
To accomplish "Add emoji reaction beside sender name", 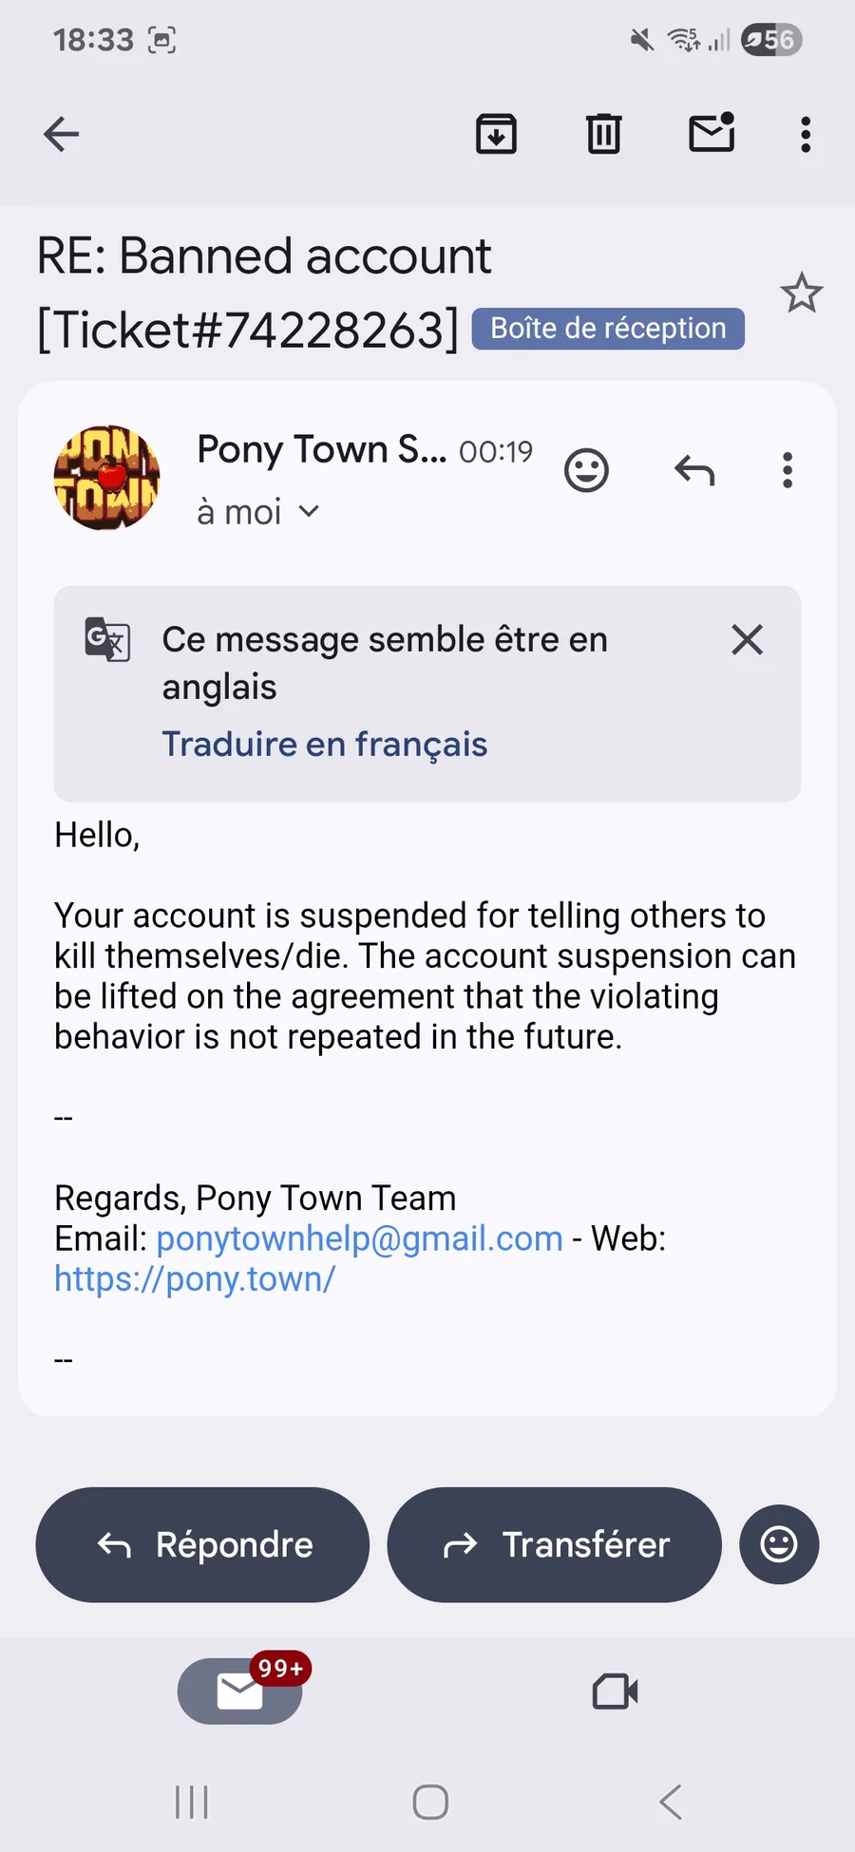I will pos(586,470).
